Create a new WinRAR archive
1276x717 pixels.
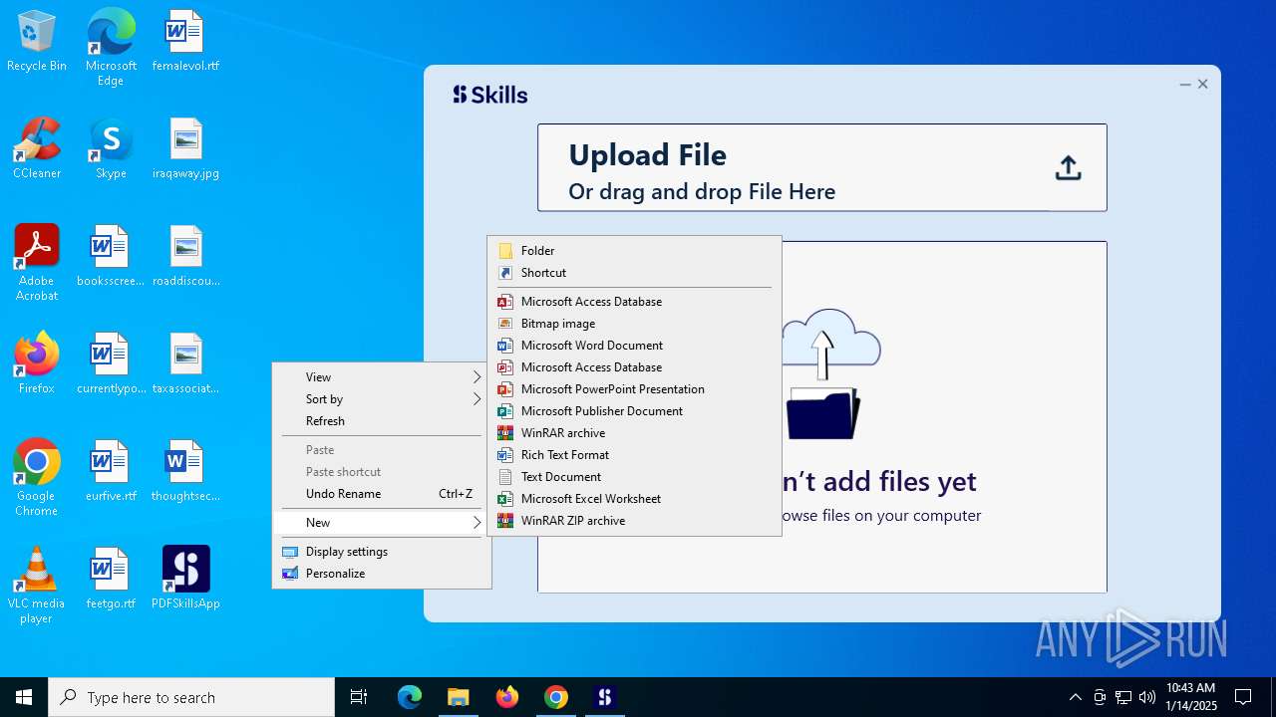click(634, 433)
